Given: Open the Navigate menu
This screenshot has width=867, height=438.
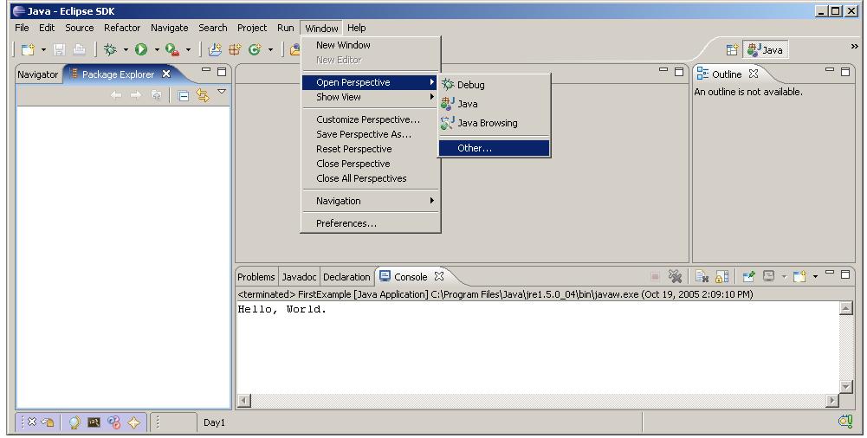Looking at the screenshot, I should 169,28.
